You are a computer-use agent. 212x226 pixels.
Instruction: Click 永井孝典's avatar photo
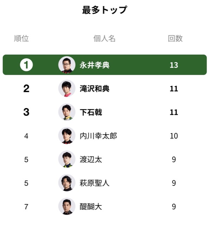pyautogui.click(x=67, y=65)
